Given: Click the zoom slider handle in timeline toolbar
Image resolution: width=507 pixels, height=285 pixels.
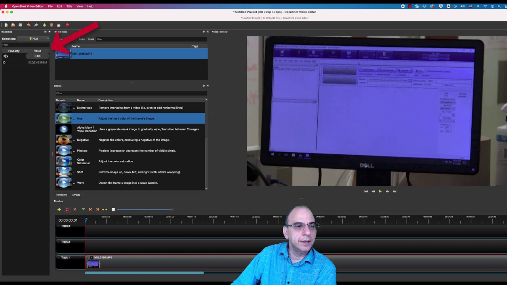Looking at the screenshot, I should point(172,209).
